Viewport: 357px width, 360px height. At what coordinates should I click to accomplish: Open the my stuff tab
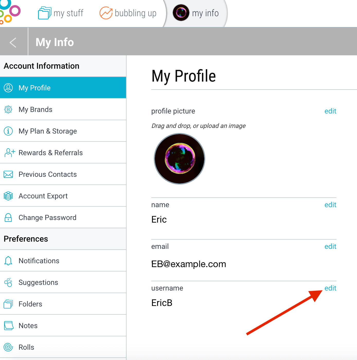coord(61,13)
